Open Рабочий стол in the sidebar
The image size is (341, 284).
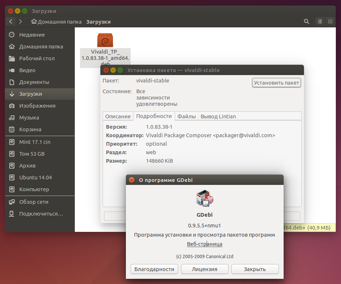pos(40,58)
